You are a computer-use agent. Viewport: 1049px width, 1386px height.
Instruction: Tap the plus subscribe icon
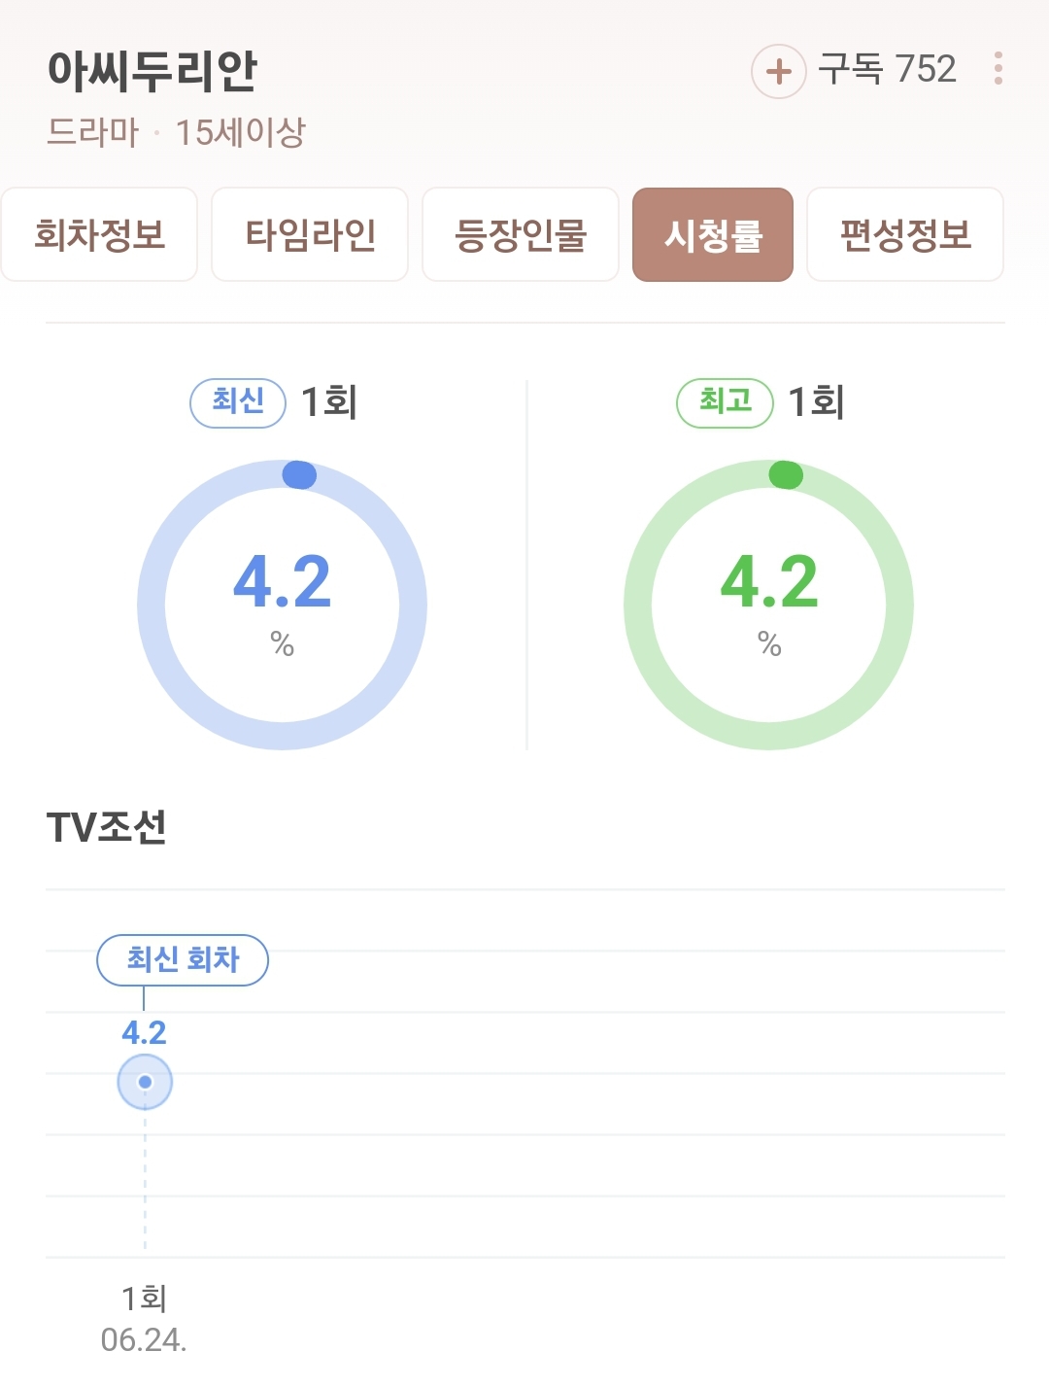tap(778, 71)
